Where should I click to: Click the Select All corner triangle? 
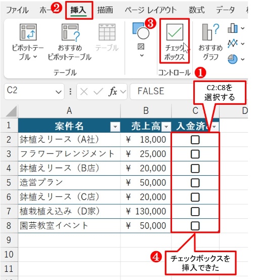click(x=11, y=111)
